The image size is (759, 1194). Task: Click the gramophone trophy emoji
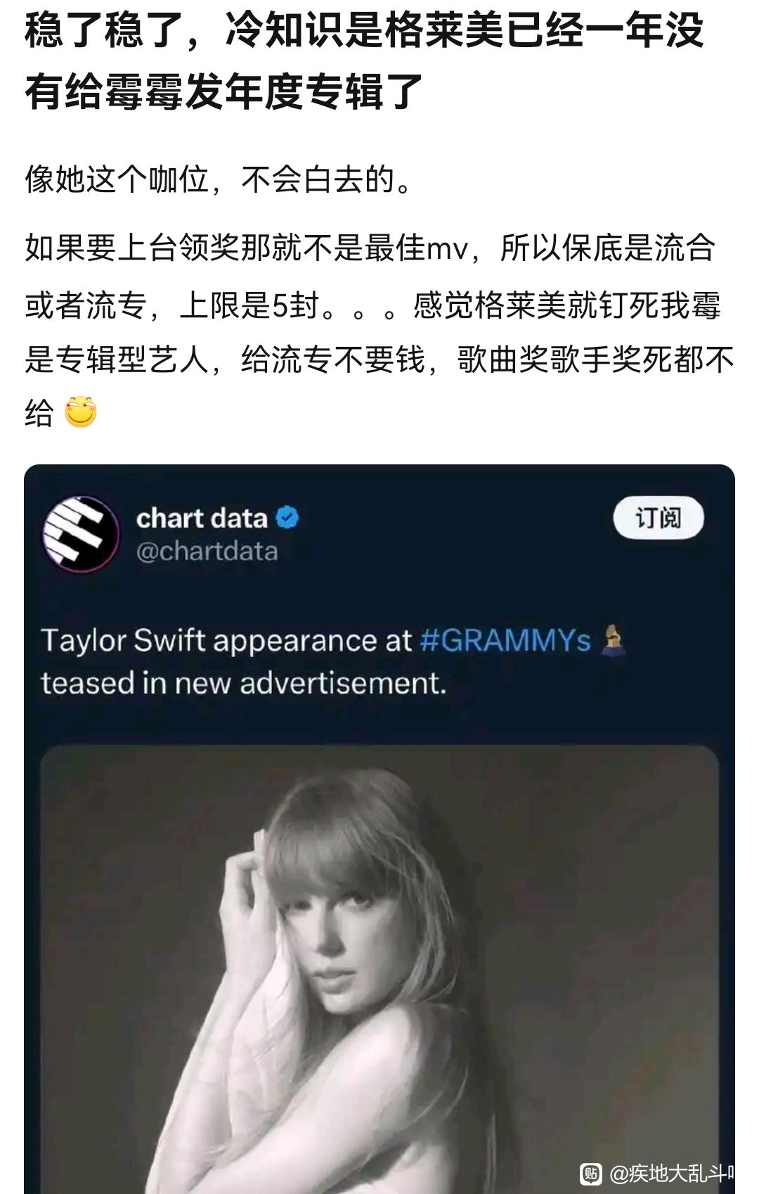pyautogui.click(x=614, y=640)
